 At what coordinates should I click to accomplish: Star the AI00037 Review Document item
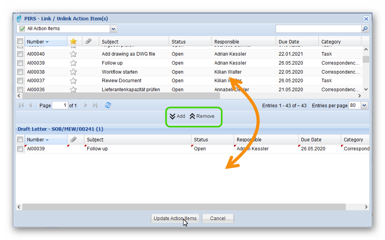click(x=73, y=81)
